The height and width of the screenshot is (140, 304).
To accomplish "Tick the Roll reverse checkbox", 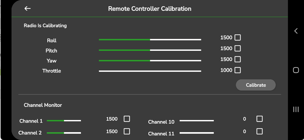I will click(238, 37).
